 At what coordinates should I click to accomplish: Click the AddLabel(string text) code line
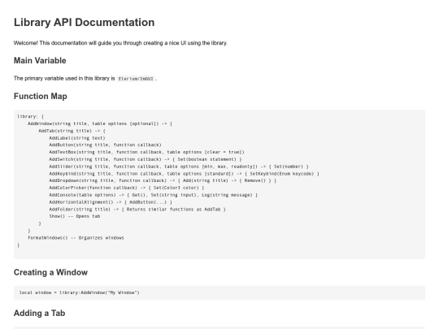[x=77, y=138]
